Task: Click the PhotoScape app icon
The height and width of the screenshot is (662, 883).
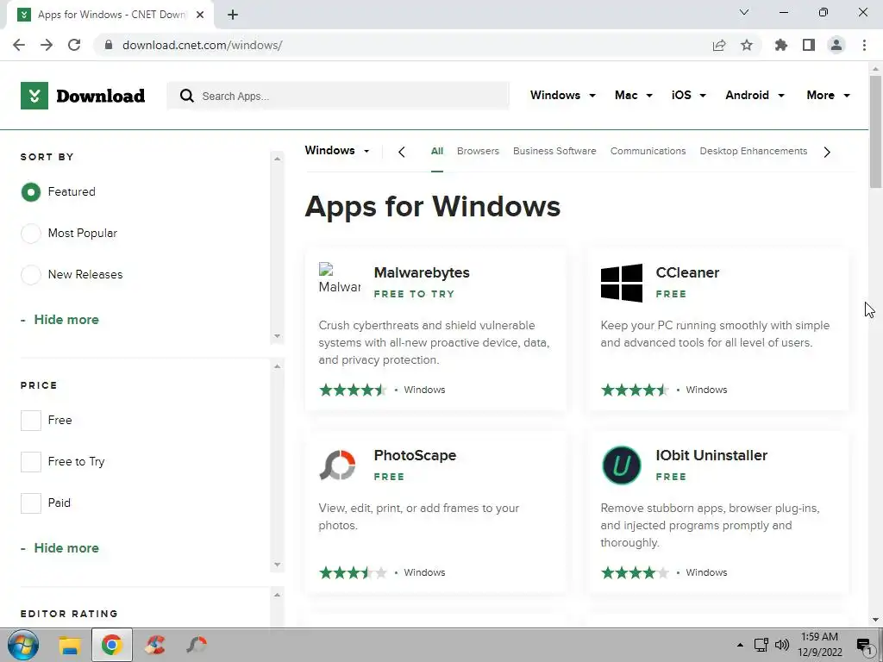Action: tap(338, 465)
